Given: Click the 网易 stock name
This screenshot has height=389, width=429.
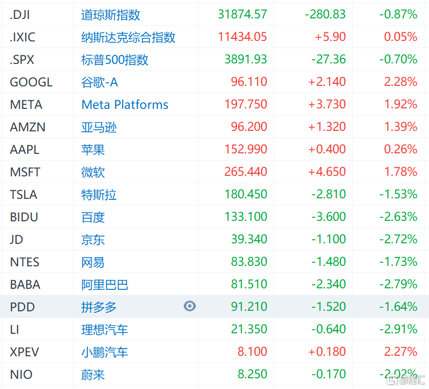Looking at the screenshot, I should coord(92,262).
